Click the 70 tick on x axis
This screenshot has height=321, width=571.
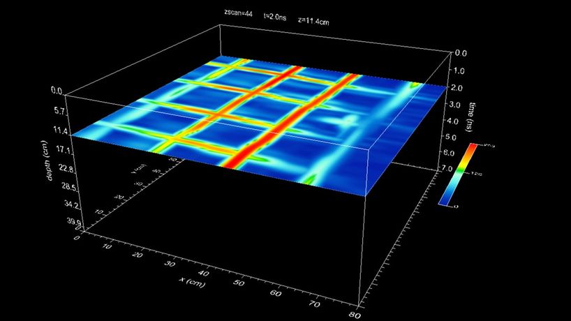point(314,304)
